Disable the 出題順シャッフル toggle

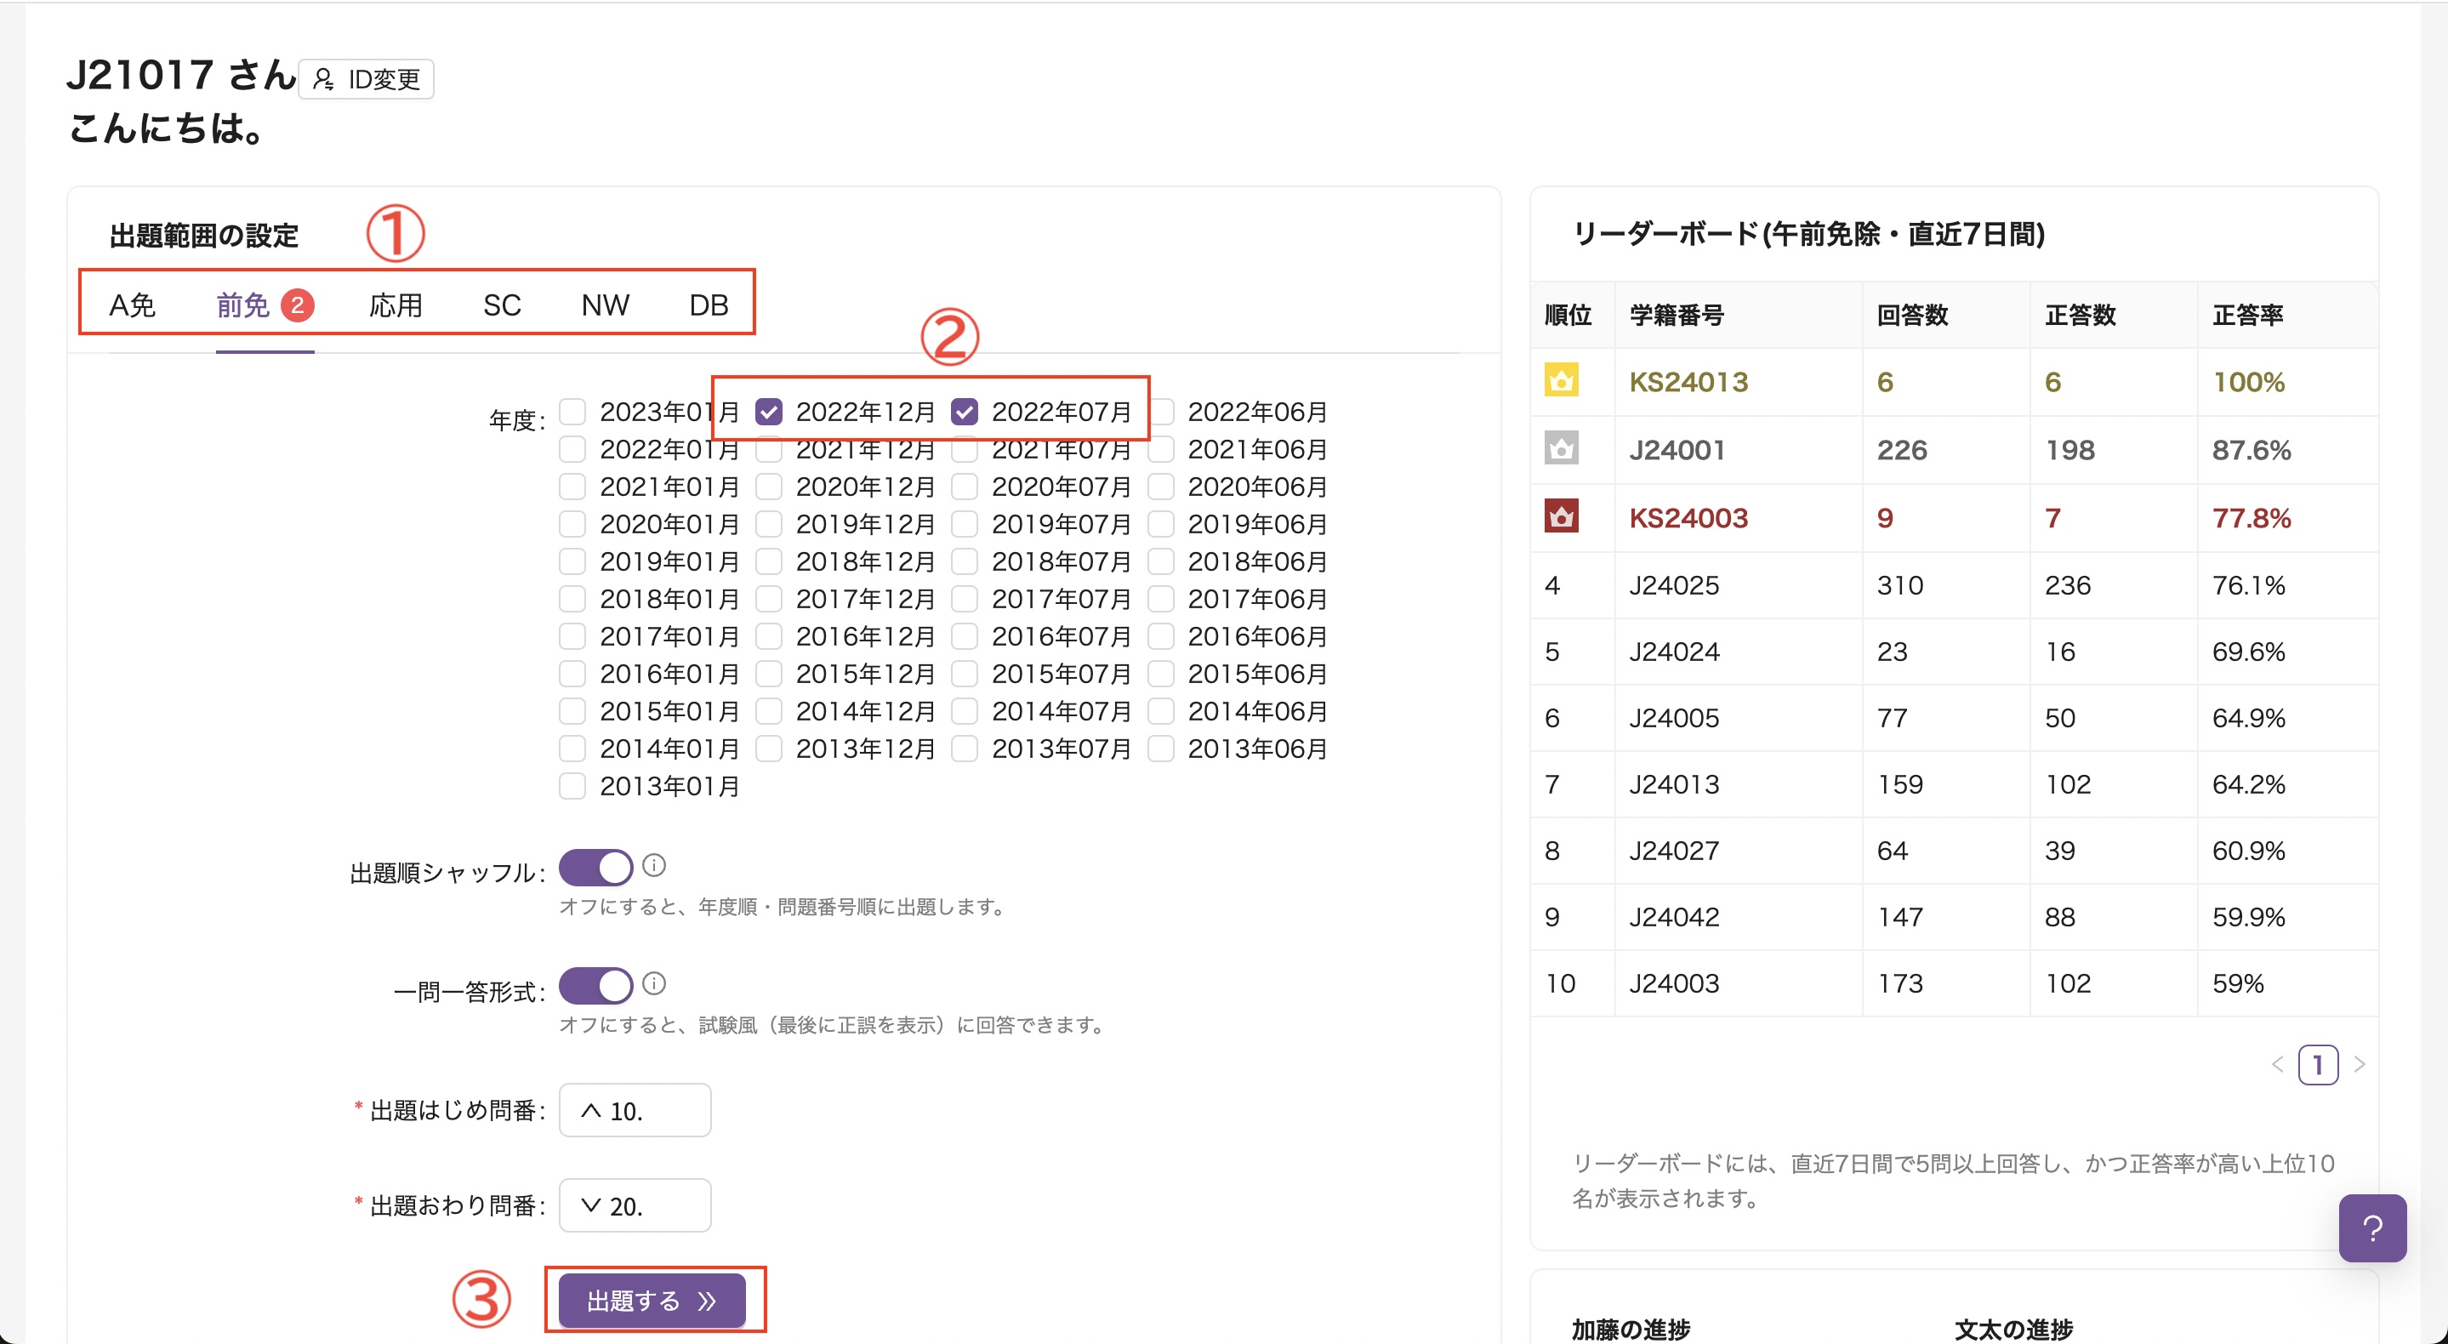click(x=596, y=867)
